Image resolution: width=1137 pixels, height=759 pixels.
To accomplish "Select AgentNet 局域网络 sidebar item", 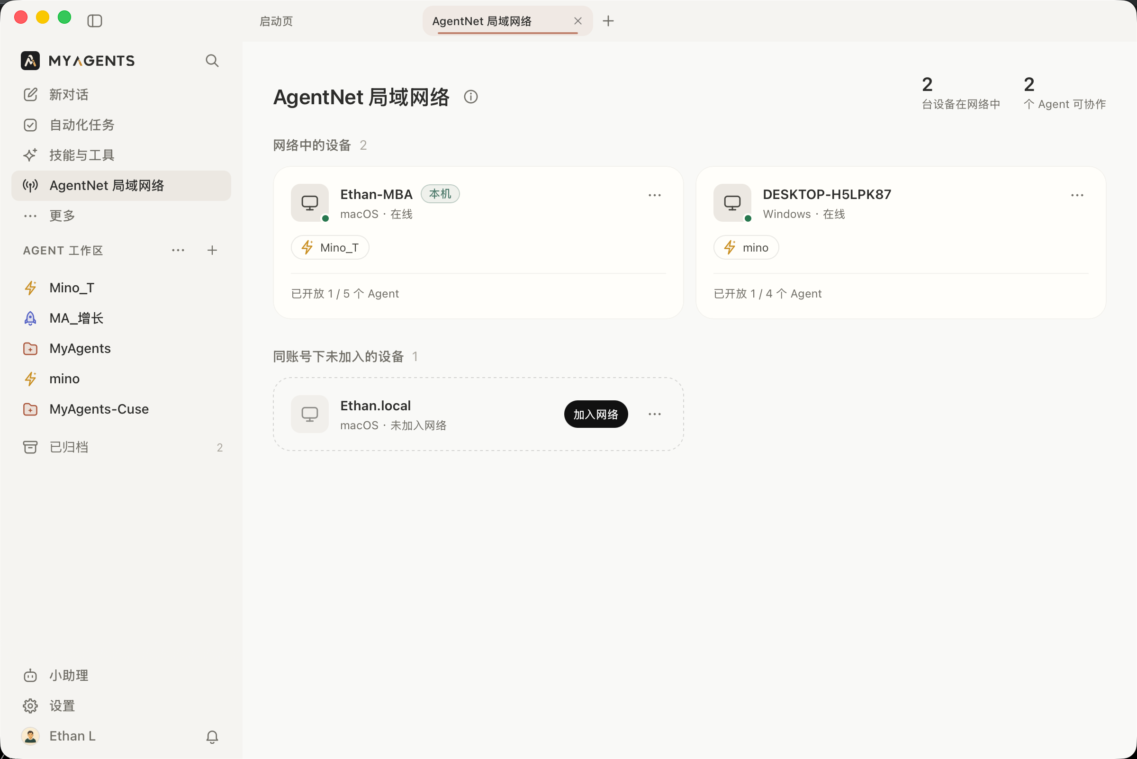I will click(x=121, y=185).
